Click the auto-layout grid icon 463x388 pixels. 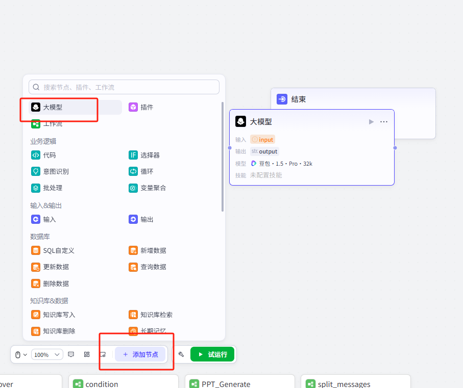click(87, 354)
